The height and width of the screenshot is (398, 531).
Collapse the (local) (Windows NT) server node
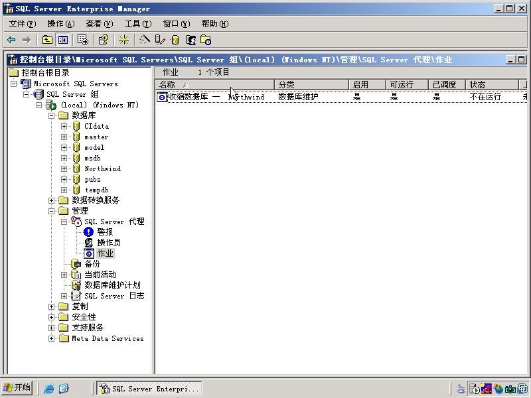tap(38, 105)
